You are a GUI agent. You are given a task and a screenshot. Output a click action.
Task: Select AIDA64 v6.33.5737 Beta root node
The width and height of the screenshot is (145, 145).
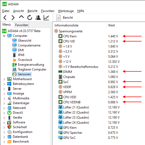[24, 31]
